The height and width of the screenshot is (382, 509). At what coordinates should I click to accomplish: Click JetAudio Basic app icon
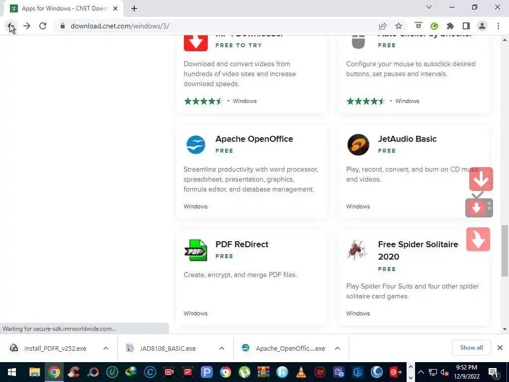coord(358,145)
